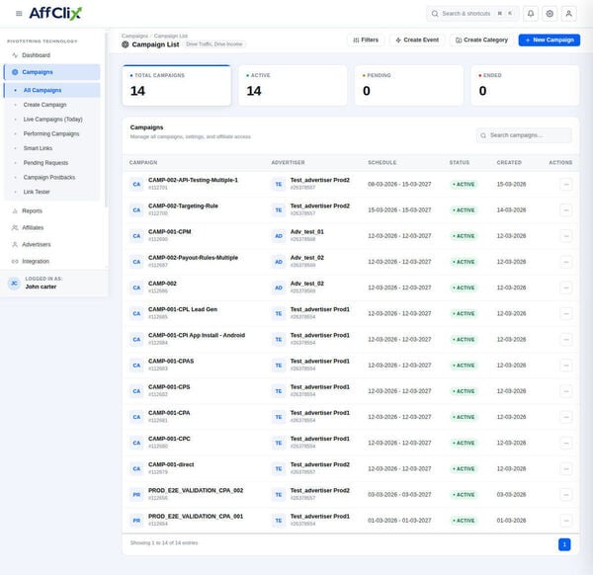Expand Affiliates in the sidebar
The image size is (593, 575).
[51, 227]
